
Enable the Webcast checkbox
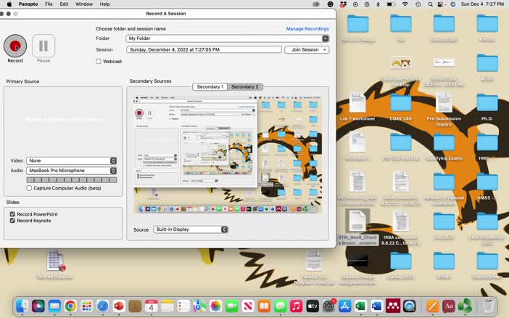[x=99, y=61]
